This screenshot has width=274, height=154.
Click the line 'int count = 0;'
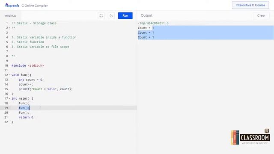[31, 80]
